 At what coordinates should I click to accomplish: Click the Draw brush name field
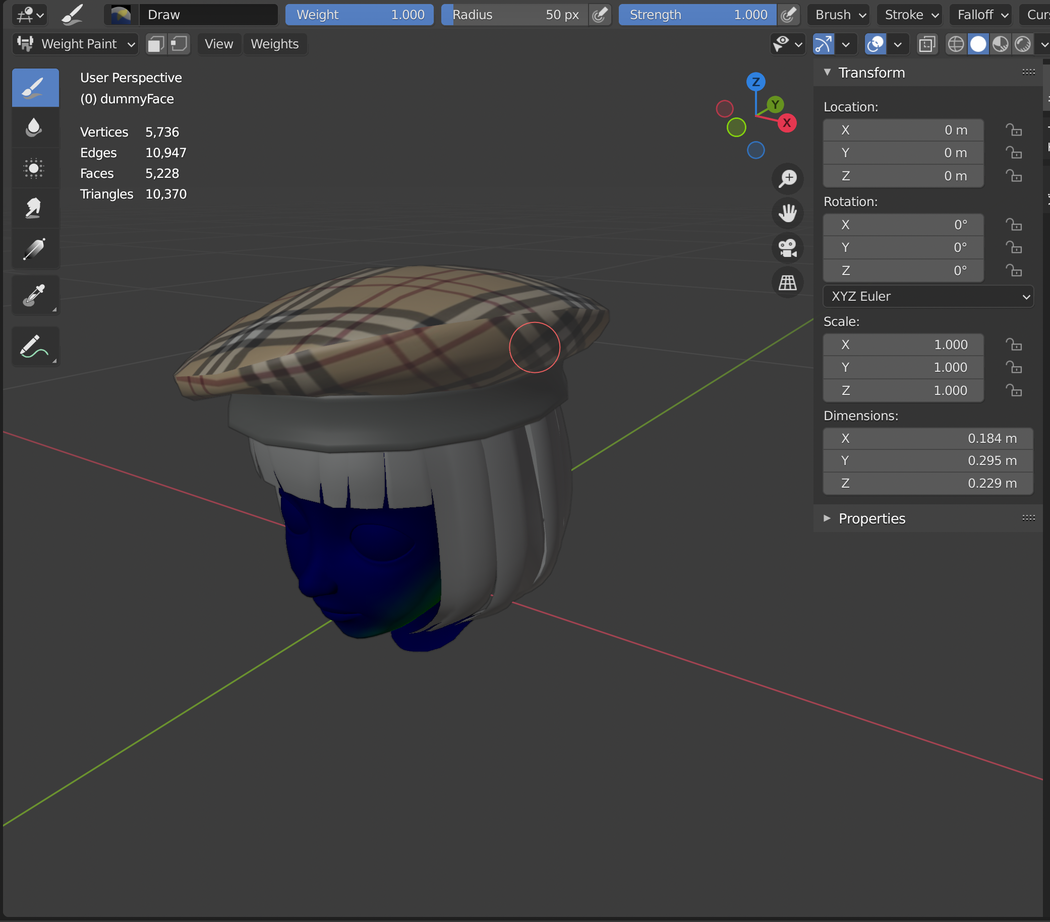[x=209, y=15]
